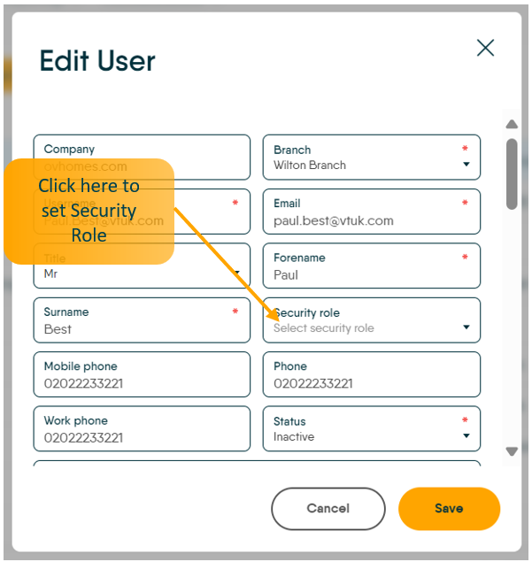The height and width of the screenshot is (562, 532).
Task: Click the partially visible field below Work phone
Action: click(x=257, y=463)
